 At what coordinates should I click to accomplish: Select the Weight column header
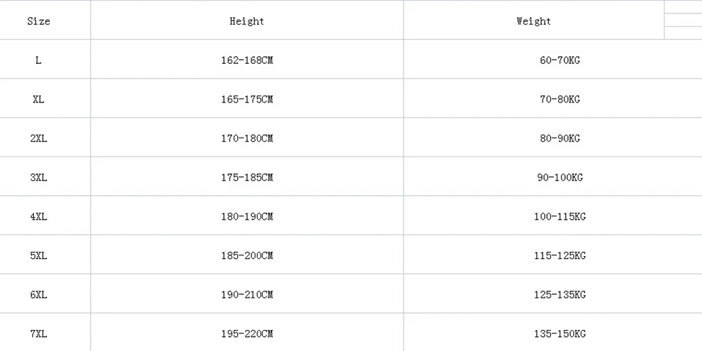coord(534,21)
